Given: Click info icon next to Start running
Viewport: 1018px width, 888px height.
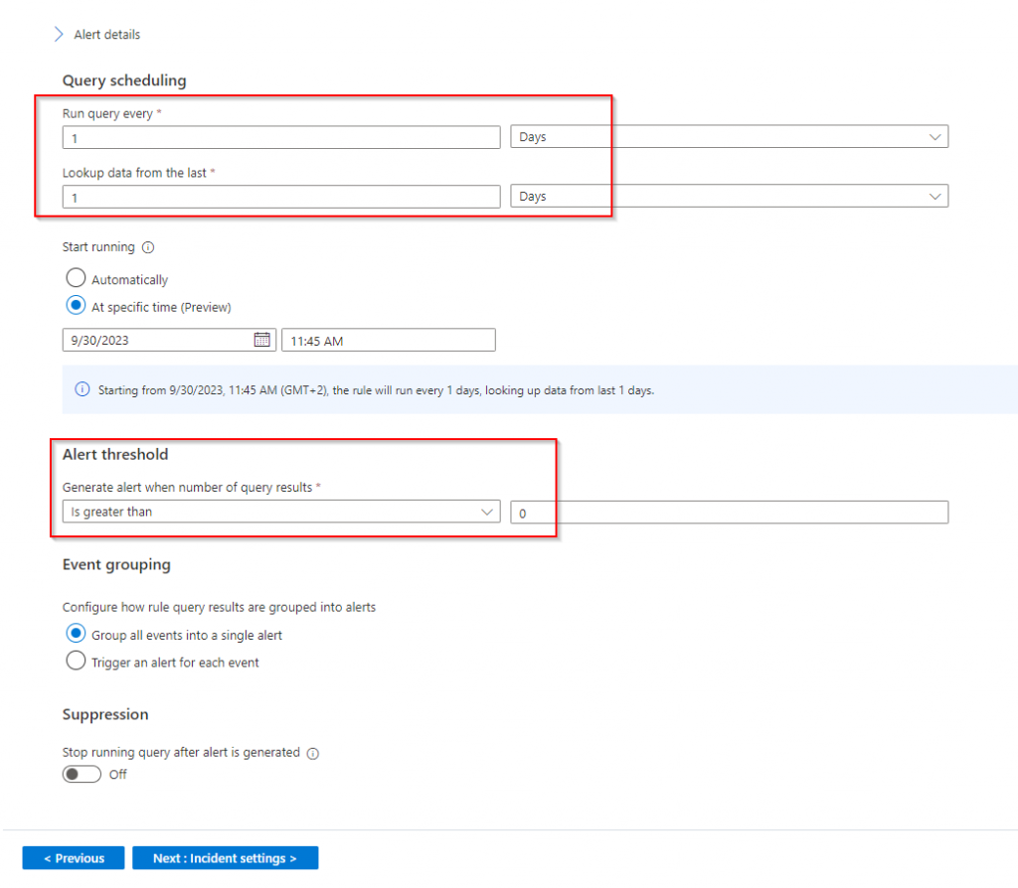Looking at the screenshot, I should (148, 247).
